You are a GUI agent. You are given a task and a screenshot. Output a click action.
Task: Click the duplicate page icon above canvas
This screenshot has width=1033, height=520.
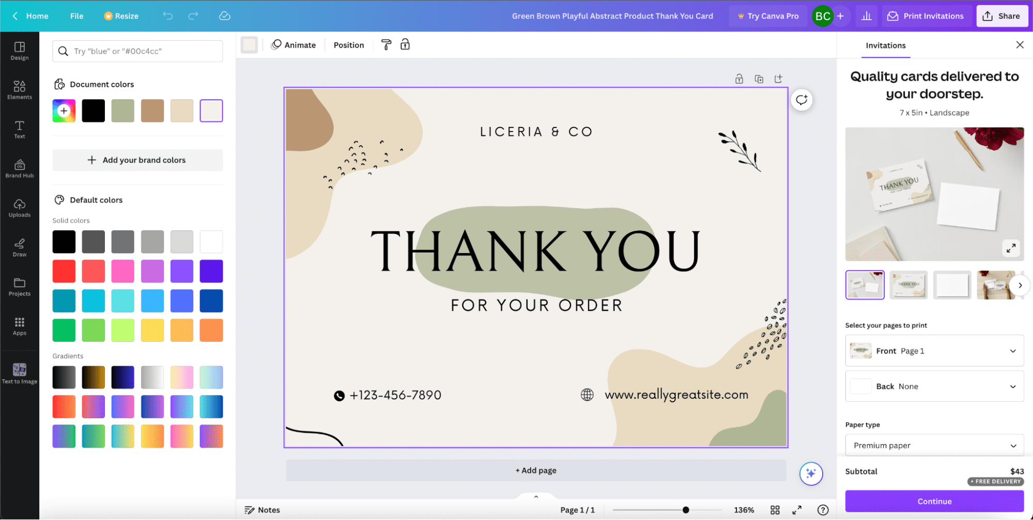click(x=759, y=79)
